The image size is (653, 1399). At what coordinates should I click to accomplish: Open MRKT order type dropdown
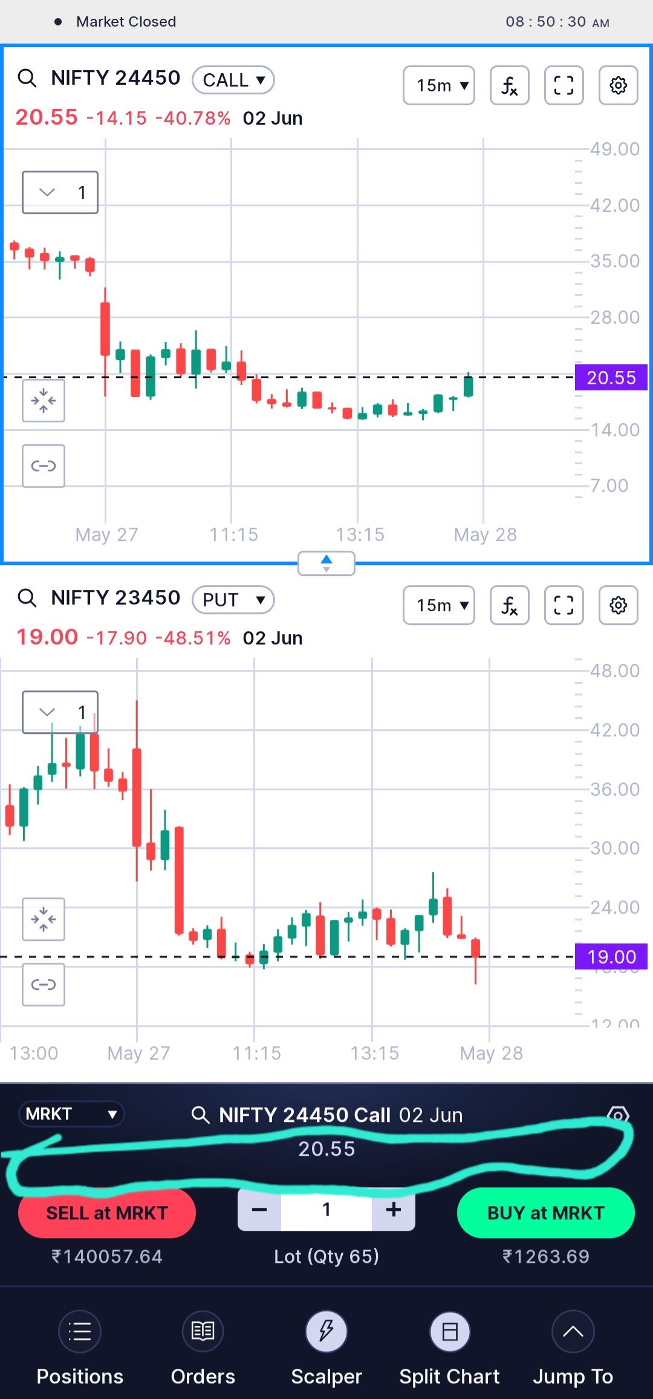pyautogui.click(x=71, y=1114)
